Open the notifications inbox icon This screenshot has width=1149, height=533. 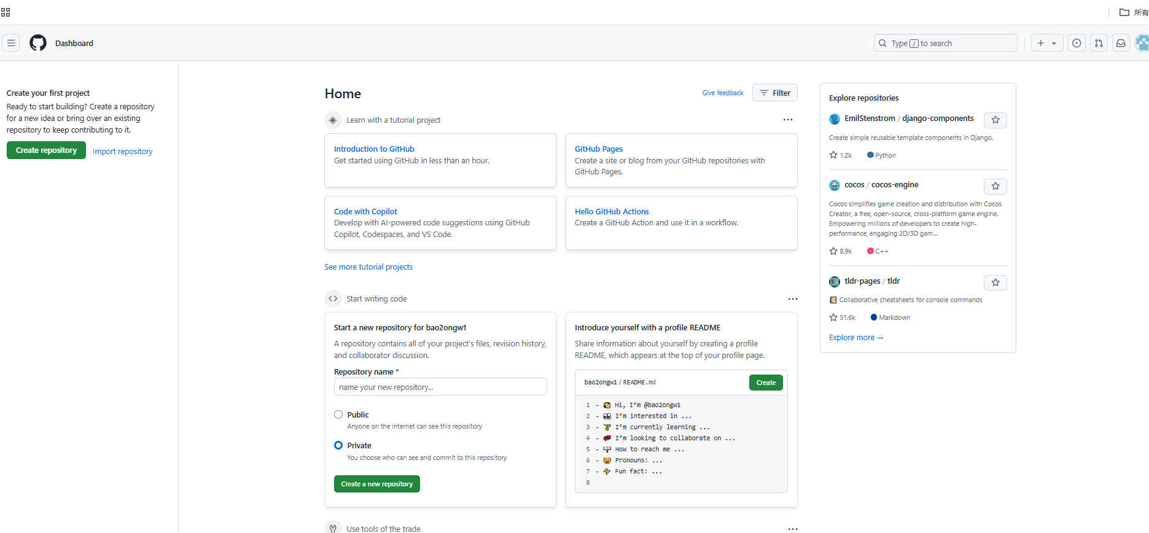[1121, 43]
